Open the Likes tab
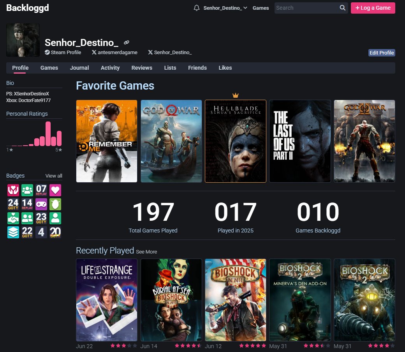The image size is (405, 352). (225, 68)
